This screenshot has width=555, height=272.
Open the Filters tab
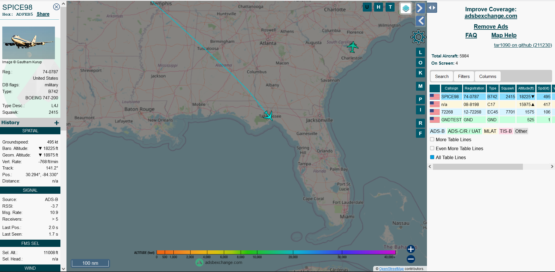[x=464, y=77]
